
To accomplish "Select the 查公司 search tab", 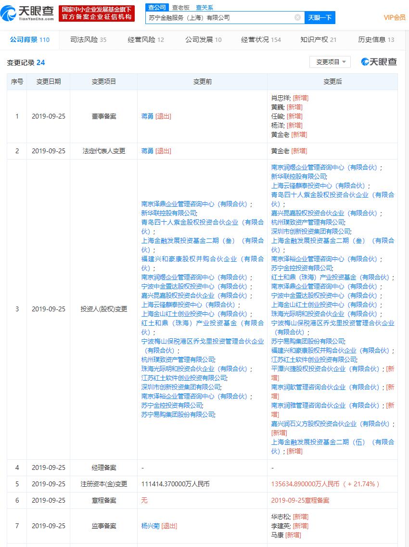I will point(157,7).
